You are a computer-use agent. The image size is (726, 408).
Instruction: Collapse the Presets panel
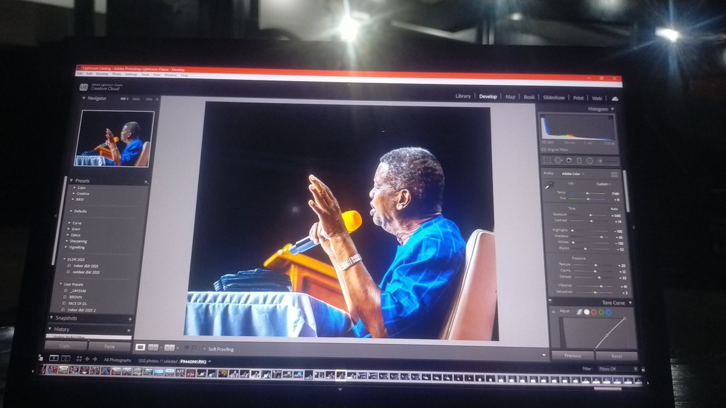pyautogui.click(x=71, y=181)
